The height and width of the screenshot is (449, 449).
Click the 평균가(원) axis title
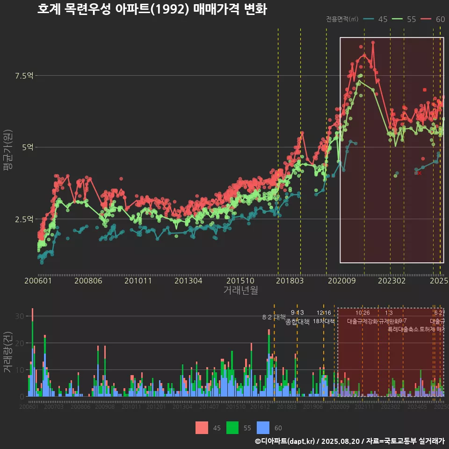coord(8,150)
